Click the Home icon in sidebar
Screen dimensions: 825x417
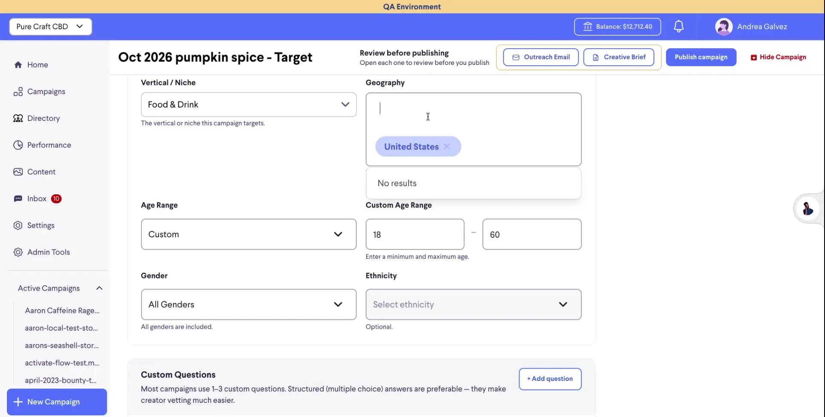click(18, 65)
